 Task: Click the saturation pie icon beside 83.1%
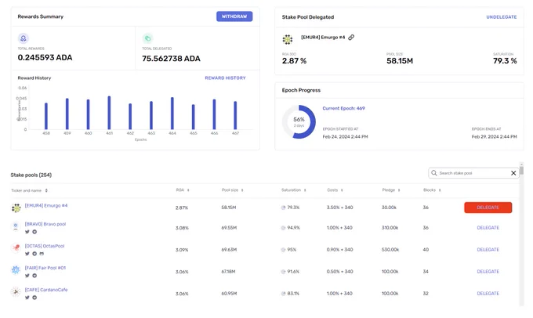[283, 294]
